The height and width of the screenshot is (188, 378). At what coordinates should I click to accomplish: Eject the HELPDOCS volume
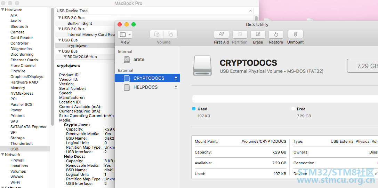[x=176, y=87]
